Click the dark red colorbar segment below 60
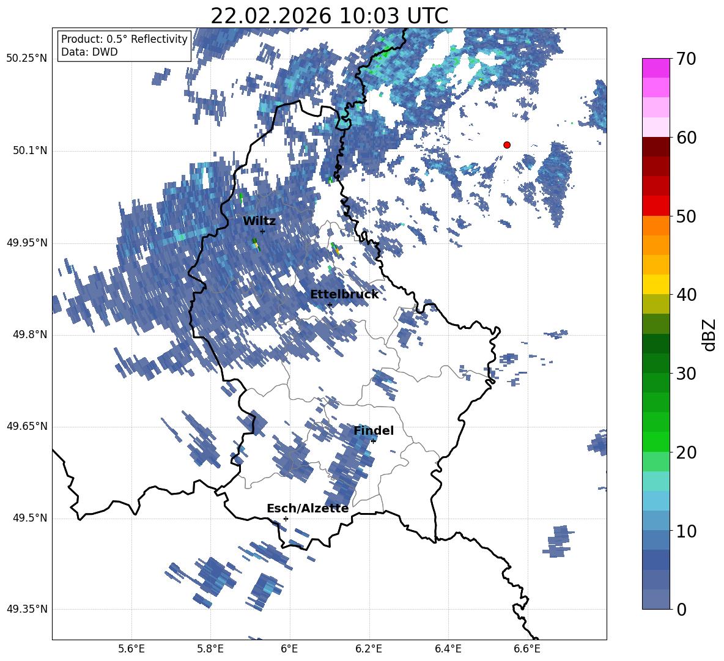The width and height of the screenshot is (724, 661). pos(656,147)
